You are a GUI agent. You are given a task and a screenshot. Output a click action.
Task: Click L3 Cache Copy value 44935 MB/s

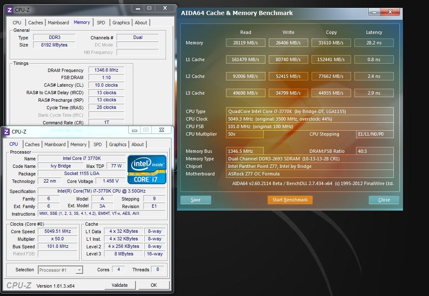tap(331, 93)
